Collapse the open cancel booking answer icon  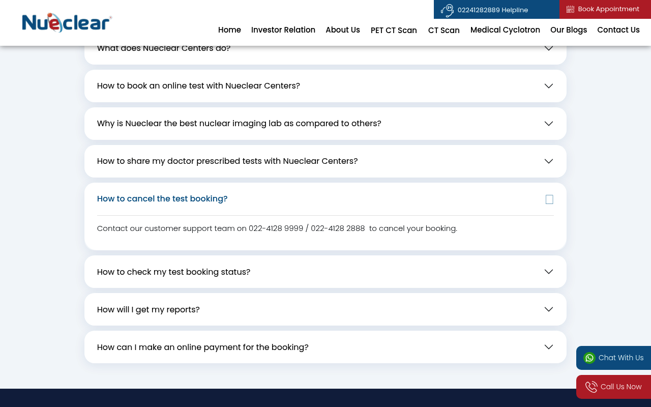tap(549, 199)
